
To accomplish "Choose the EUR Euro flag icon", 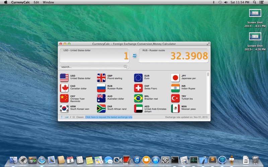I will [x=138, y=78].
